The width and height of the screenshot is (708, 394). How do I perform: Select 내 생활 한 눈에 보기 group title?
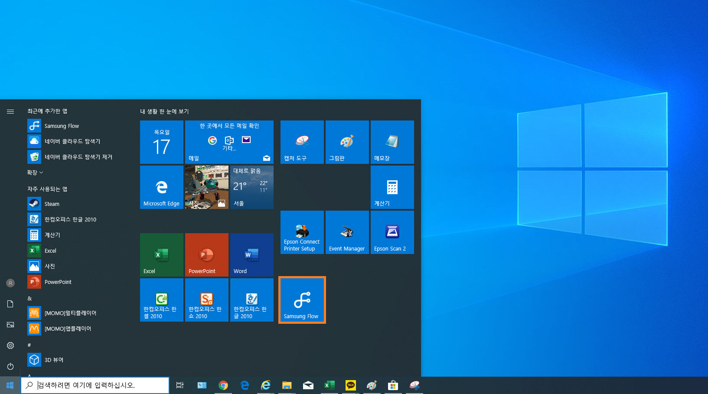(164, 111)
